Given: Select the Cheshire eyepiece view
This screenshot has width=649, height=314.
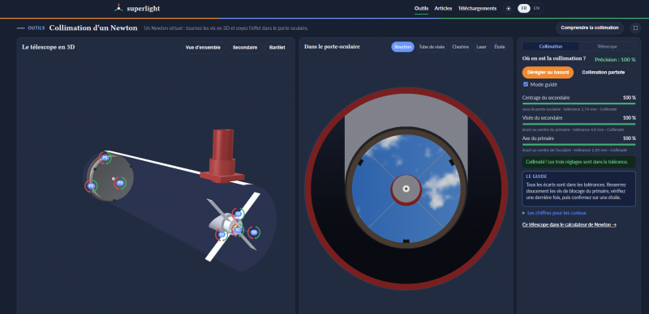Looking at the screenshot, I should pos(460,47).
